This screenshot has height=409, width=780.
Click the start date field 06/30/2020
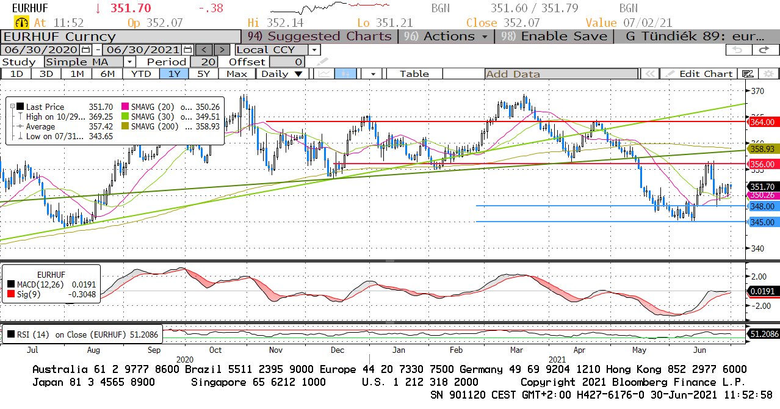coord(42,49)
